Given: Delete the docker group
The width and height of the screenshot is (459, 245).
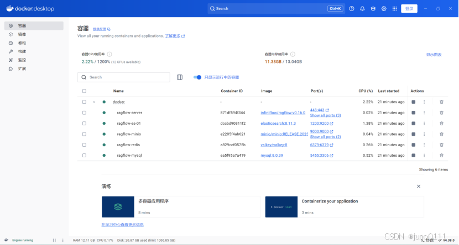Looking at the screenshot, I should [441, 102].
